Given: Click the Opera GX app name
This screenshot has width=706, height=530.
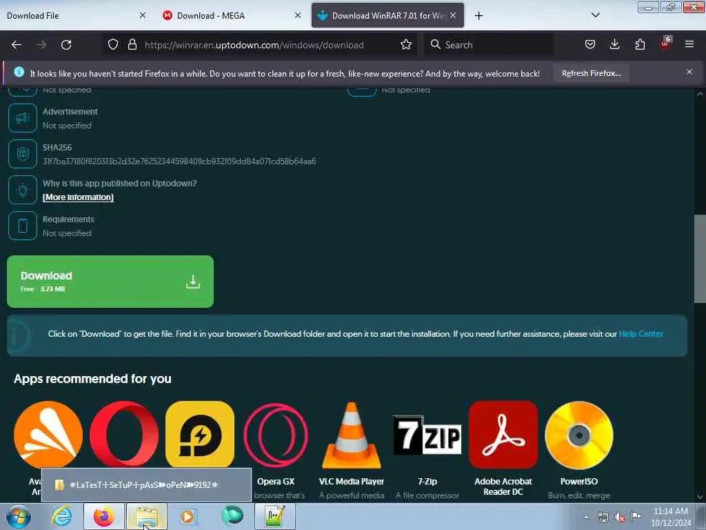Looking at the screenshot, I should coord(276,481).
